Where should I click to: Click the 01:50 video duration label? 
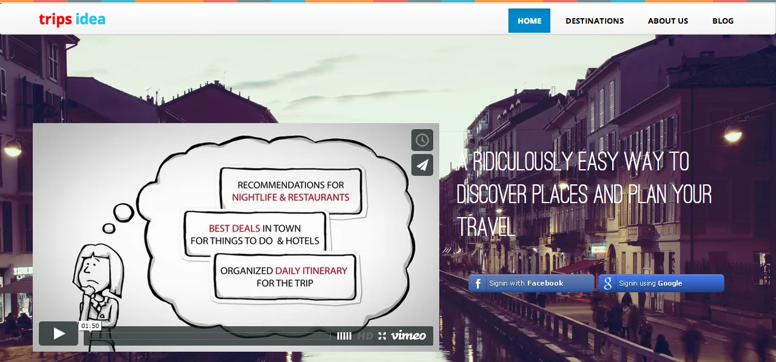90,326
